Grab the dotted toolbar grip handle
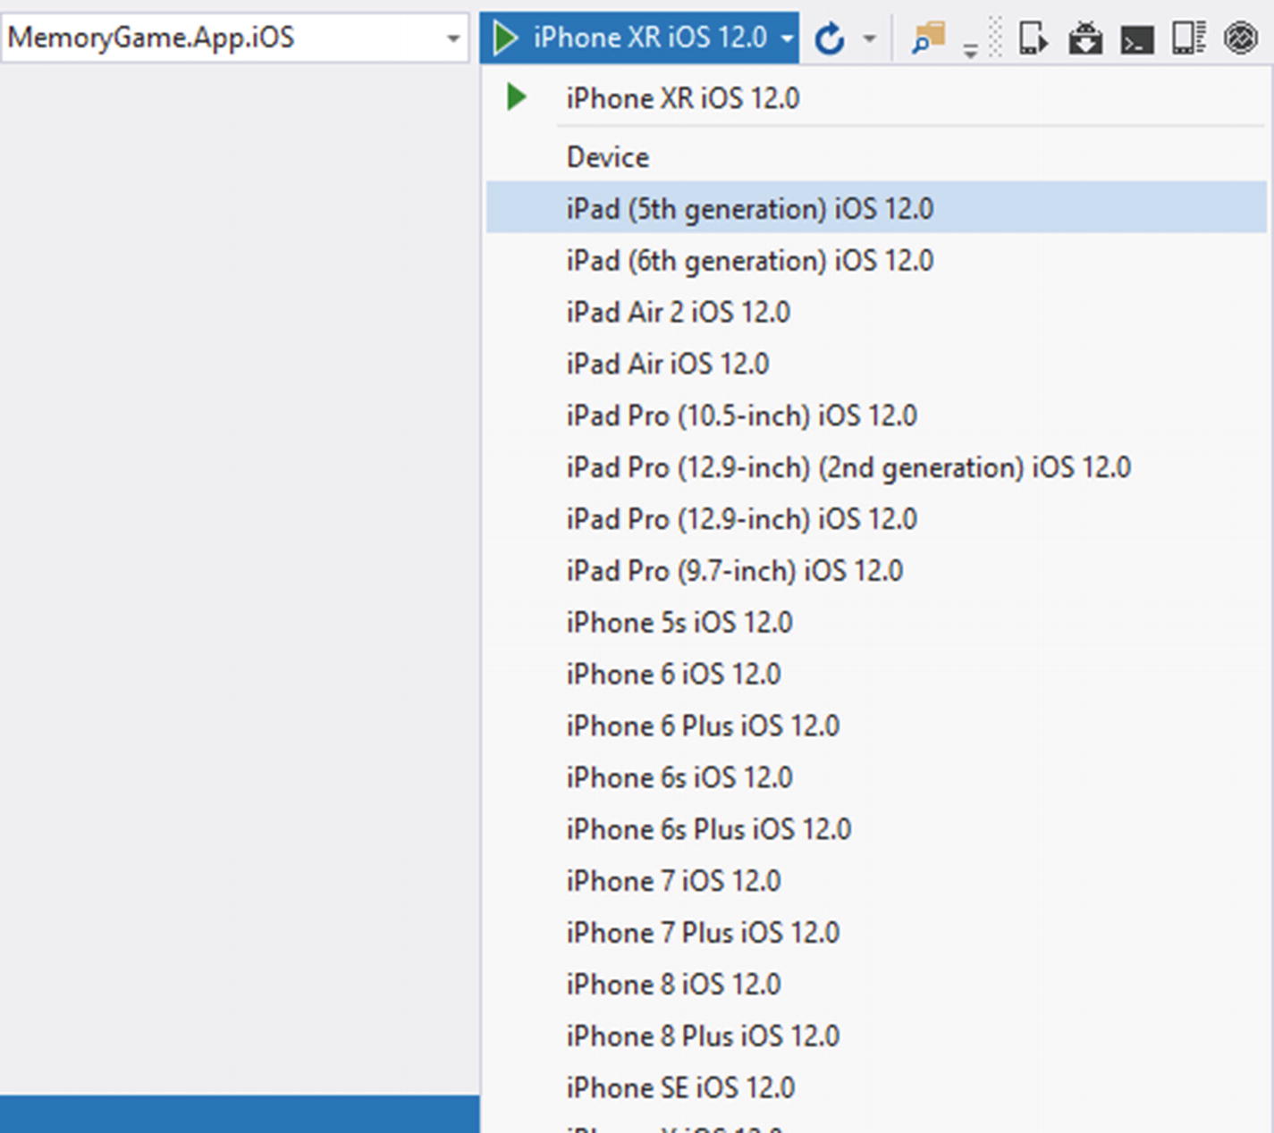 pyautogui.click(x=996, y=38)
